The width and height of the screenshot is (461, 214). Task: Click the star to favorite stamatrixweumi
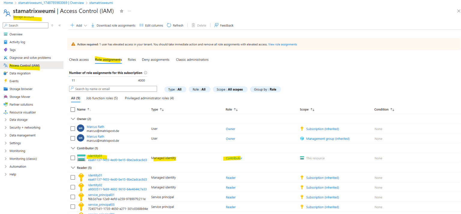[x=121, y=11]
